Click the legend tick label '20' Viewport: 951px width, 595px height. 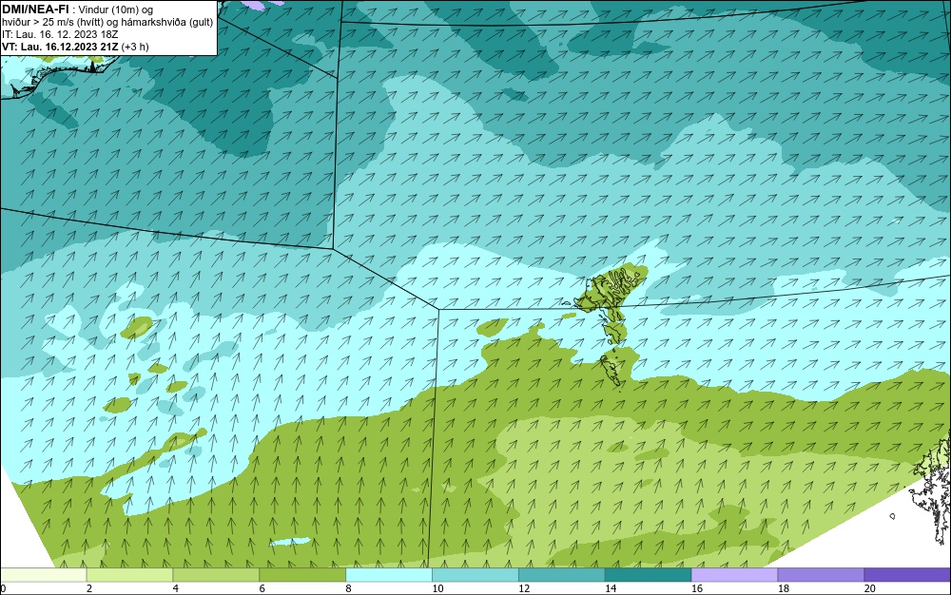[870, 588]
